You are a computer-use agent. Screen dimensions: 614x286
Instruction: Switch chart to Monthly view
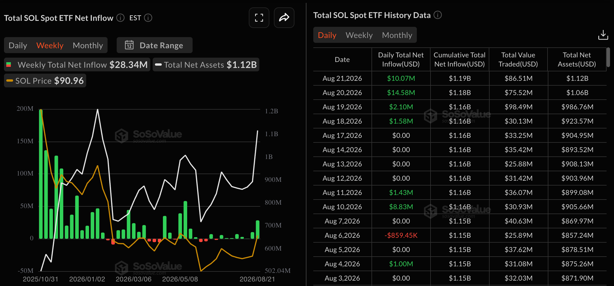88,45
